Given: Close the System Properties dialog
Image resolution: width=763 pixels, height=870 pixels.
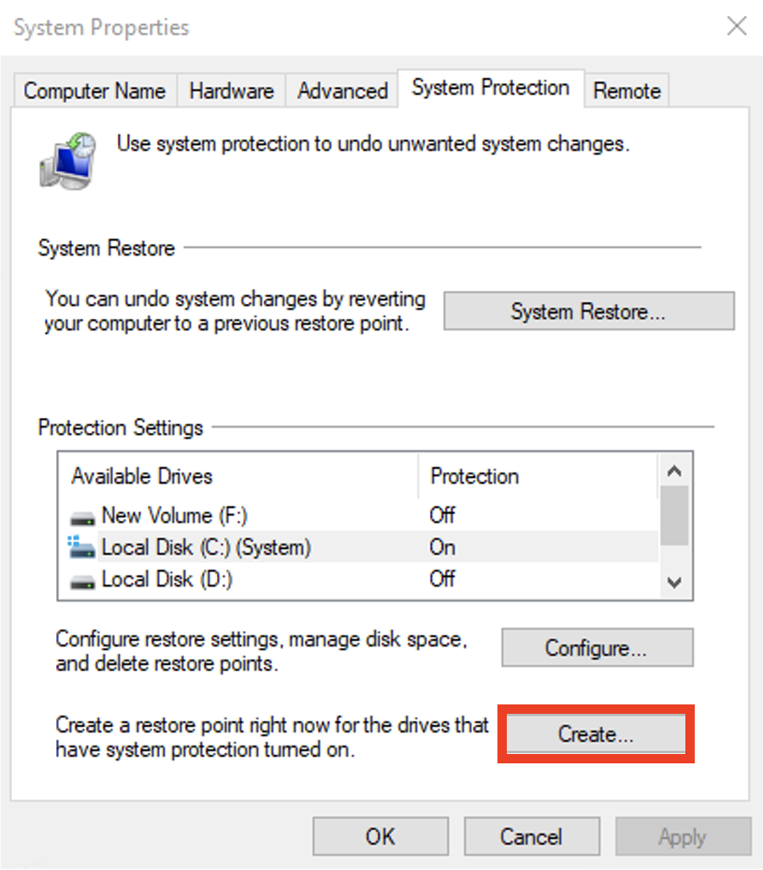Looking at the screenshot, I should point(737,26).
